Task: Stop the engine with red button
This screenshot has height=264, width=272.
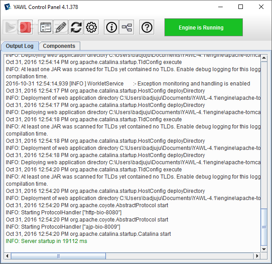Action: coord(26,27)
